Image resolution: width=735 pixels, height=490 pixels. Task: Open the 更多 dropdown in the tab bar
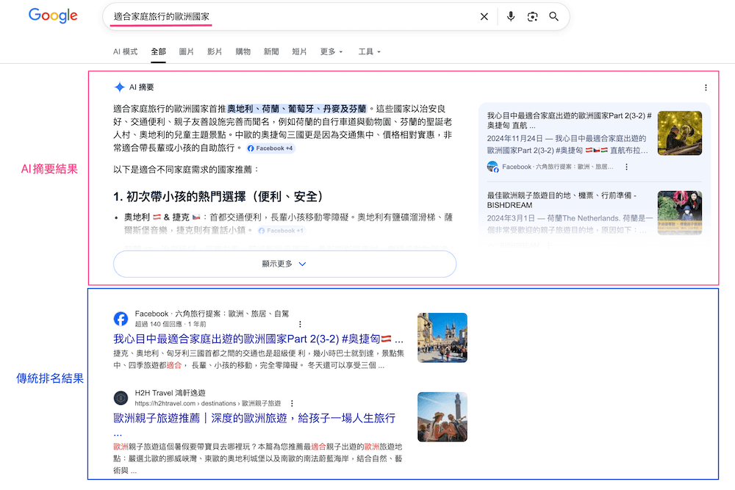click(331, 51)
